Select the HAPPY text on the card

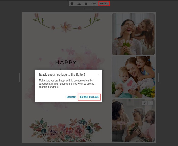66,62
